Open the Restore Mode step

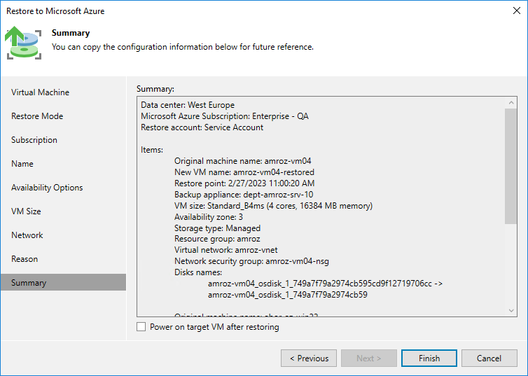coord(37,116)
